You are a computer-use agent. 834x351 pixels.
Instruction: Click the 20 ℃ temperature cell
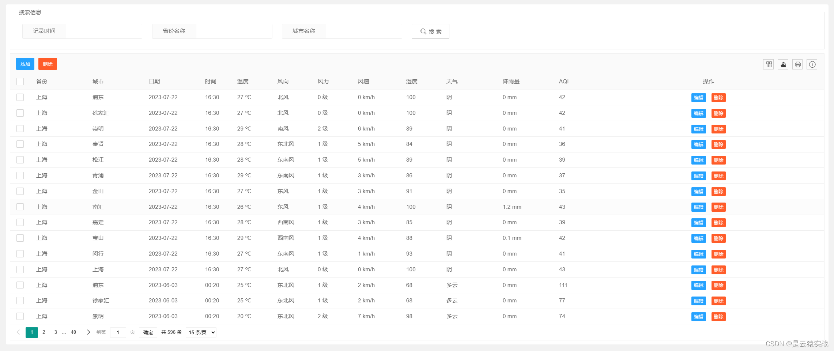point(244,316)
